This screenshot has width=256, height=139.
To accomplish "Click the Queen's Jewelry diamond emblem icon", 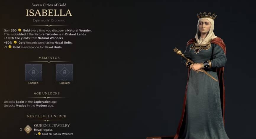I will [x=28, y=129].
